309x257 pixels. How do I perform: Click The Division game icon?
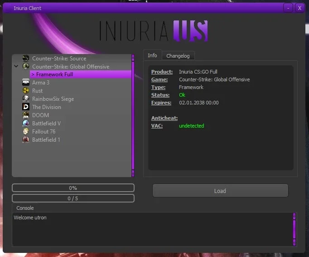click(x=26, y=107)
